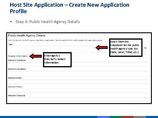Focus the Director's First Name field
Screen dimensions: 158x118
point(78,64)
